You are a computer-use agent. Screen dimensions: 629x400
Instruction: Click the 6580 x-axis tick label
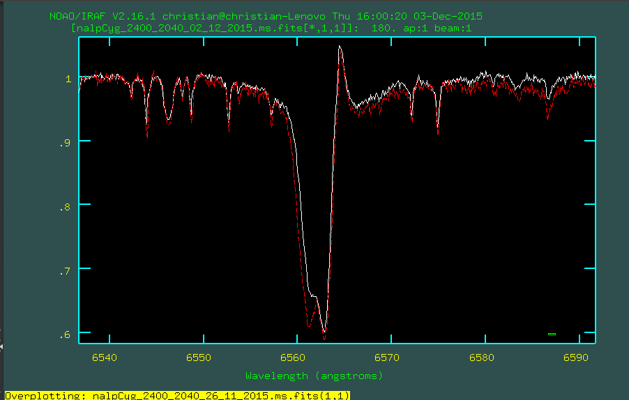[x=481, y=357]
